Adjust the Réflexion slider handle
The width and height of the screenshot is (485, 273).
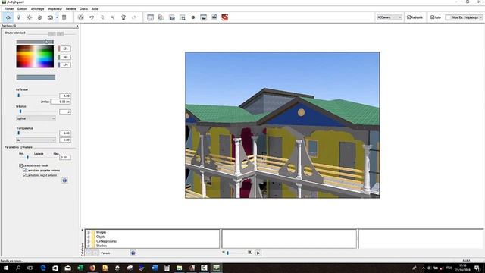(18, 96)
